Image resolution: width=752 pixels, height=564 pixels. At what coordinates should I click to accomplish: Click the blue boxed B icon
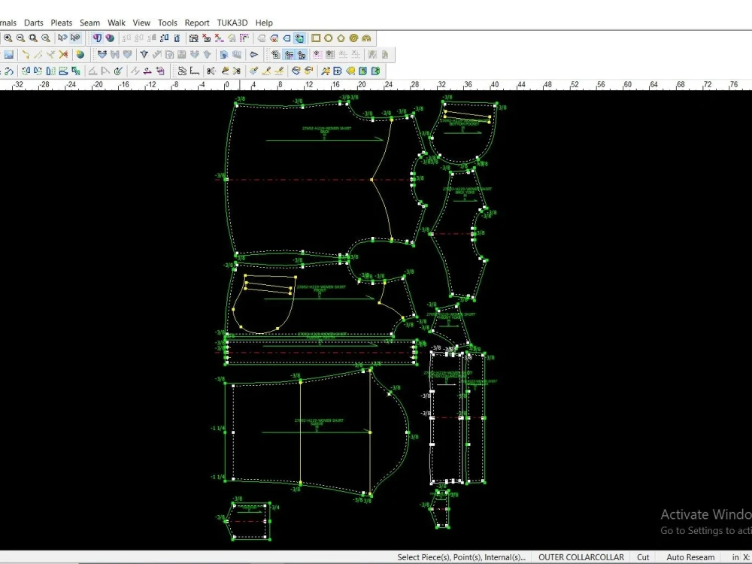(x=337, y=71)
